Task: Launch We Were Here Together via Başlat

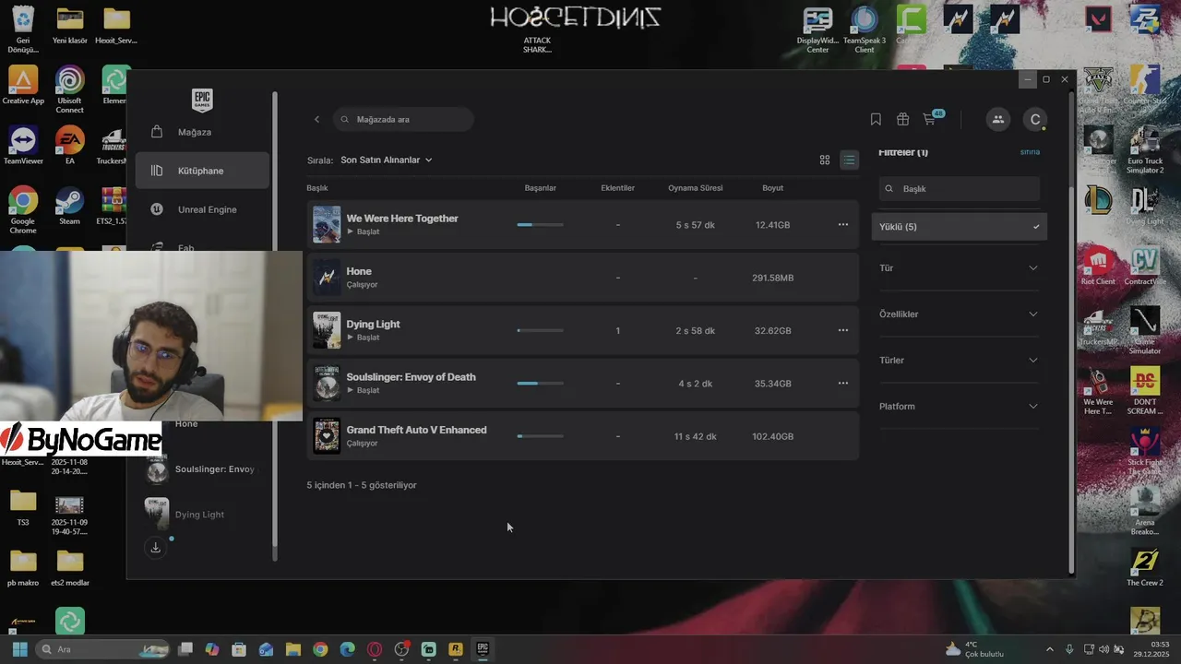Action: [364, 231]
